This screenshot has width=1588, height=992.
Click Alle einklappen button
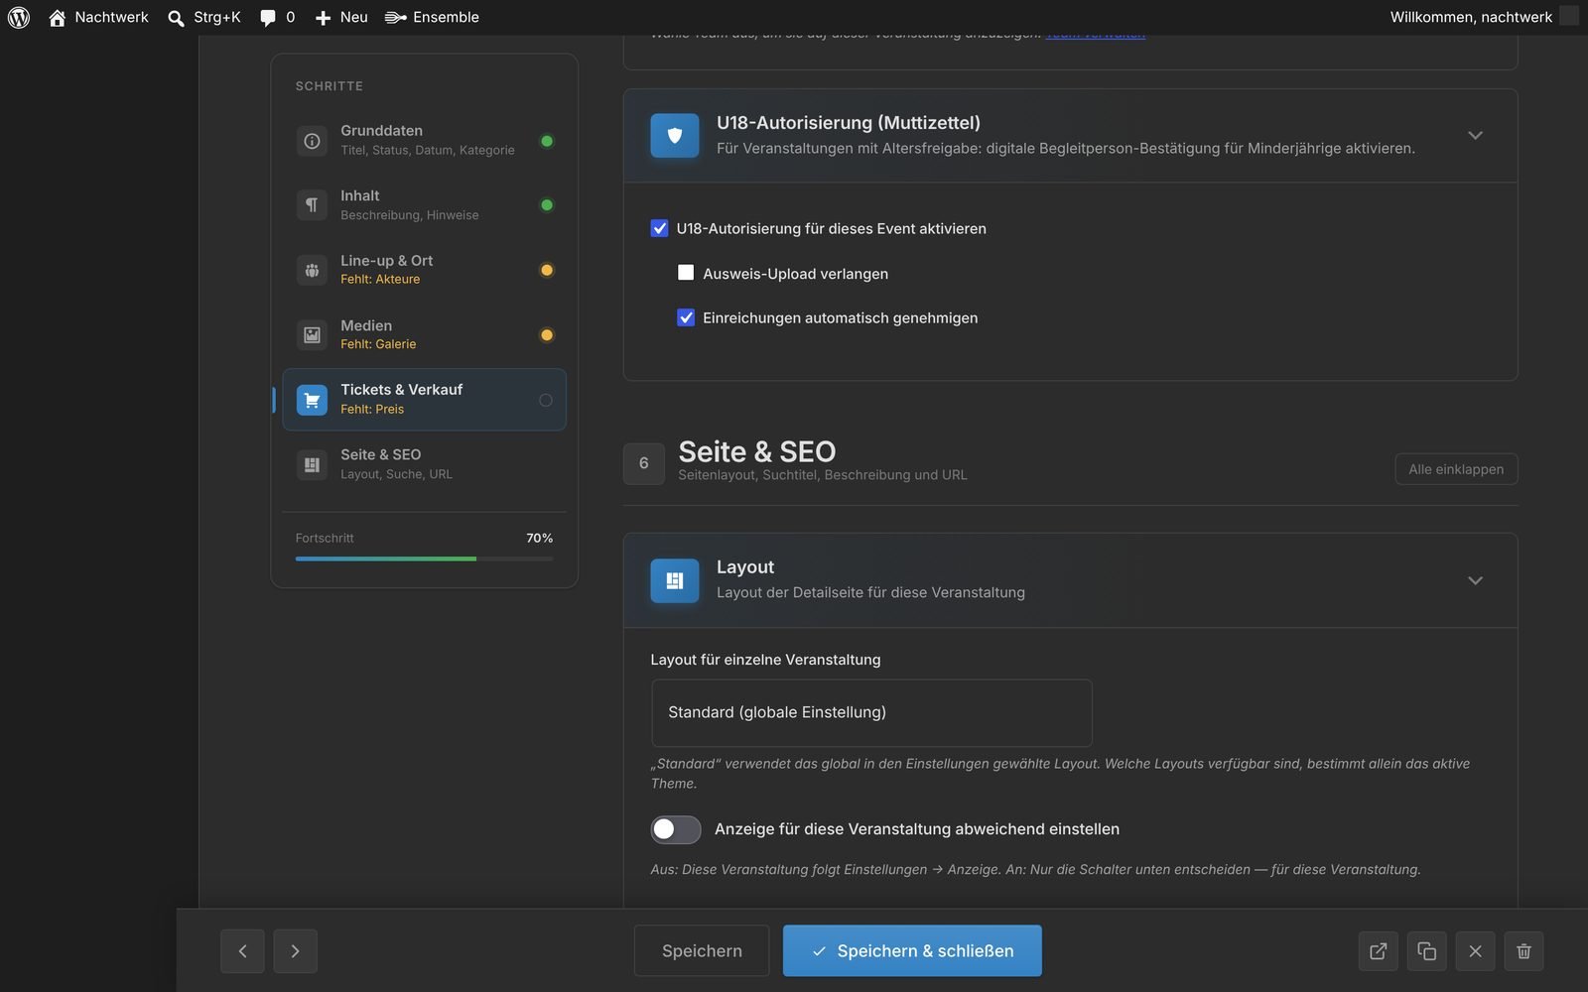1456,469
